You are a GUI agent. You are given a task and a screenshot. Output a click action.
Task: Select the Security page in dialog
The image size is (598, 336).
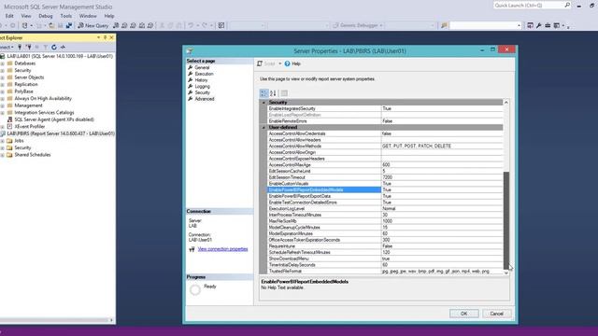[202, 92]
